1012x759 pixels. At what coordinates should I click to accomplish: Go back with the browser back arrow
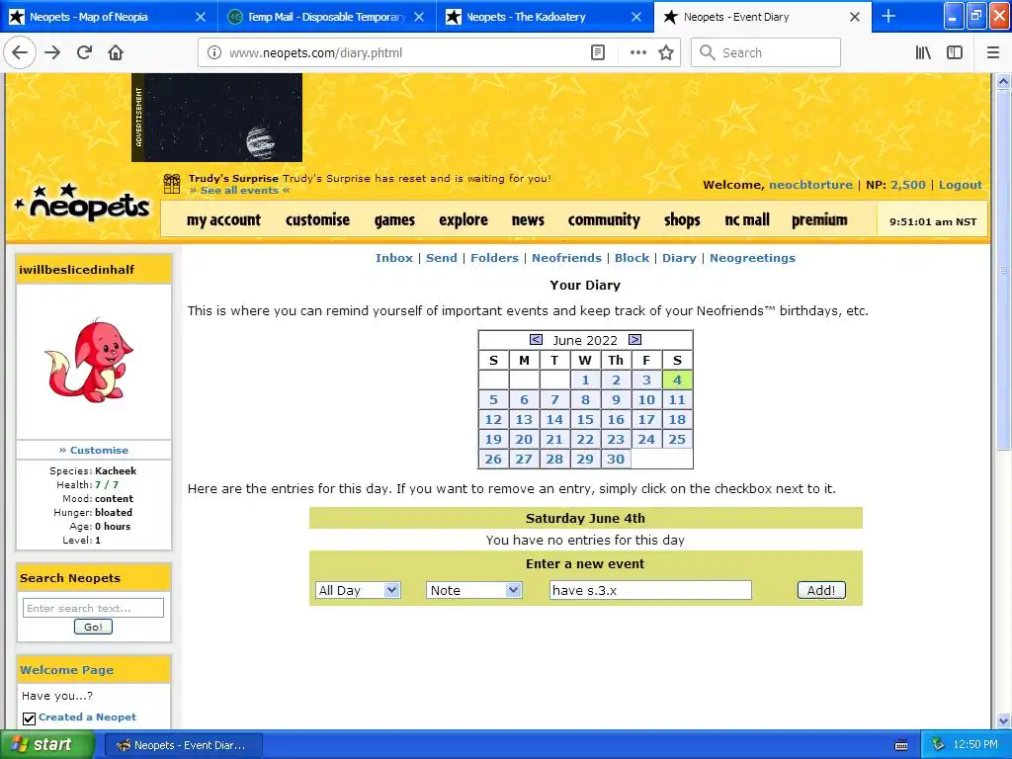[20, 52]
